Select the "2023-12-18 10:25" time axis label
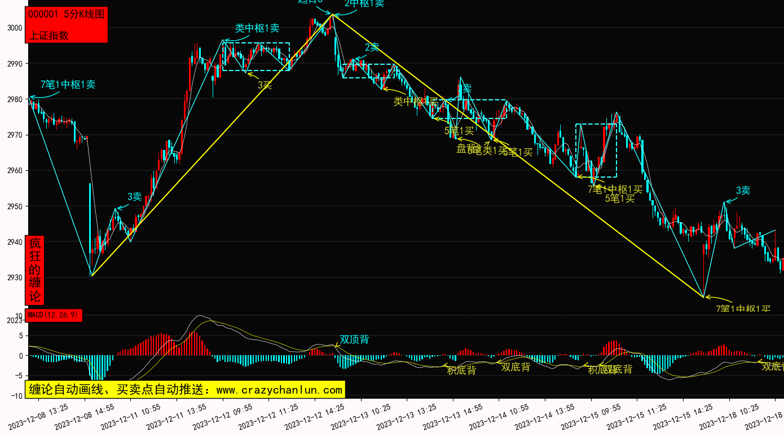 click(729, 417)
